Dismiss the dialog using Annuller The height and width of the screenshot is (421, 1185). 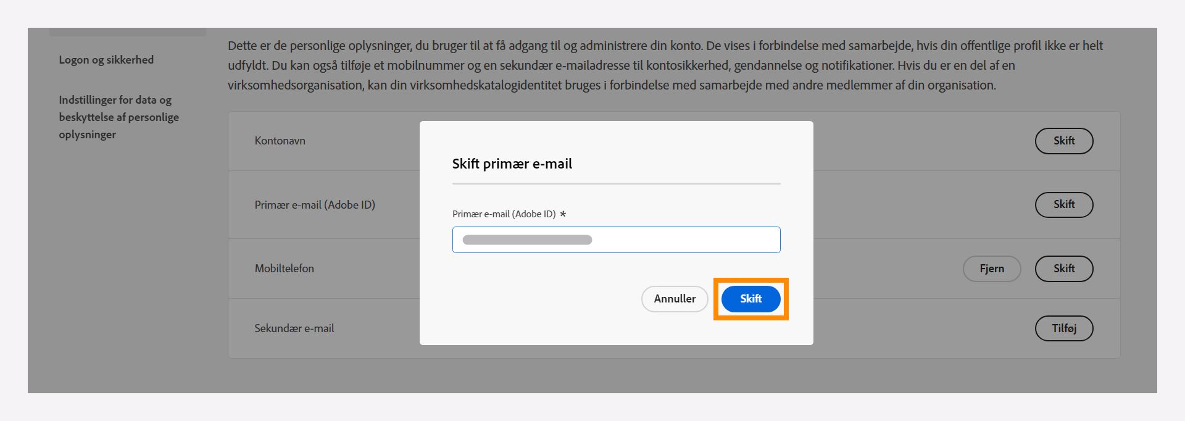(674, 299)
